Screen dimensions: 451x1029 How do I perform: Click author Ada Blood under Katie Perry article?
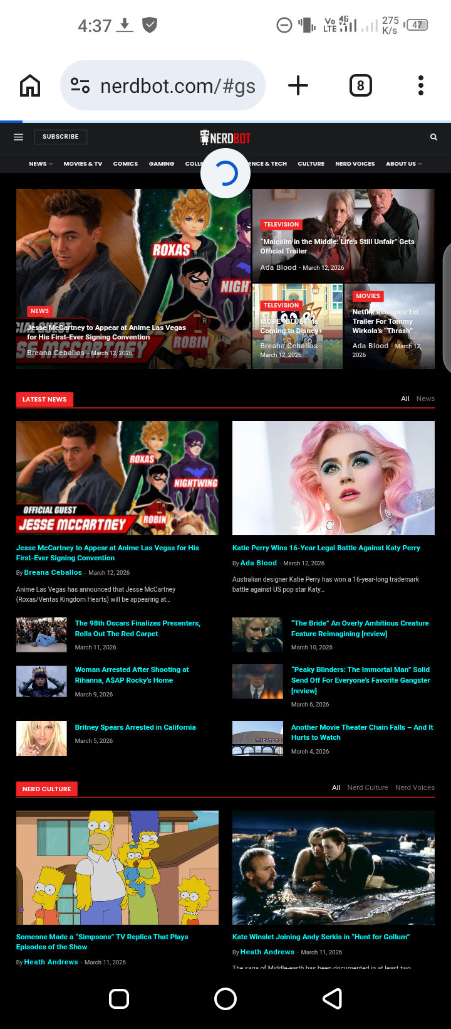coord(259,563)
